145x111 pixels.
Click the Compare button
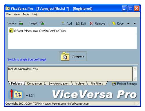73,56
